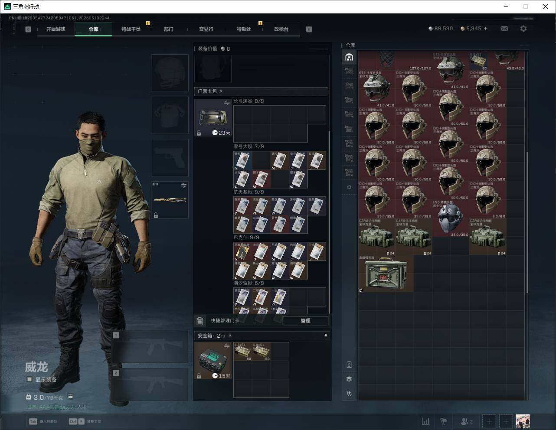Open the top-right settings gear
Image resolution: width=556 pixels, height=430 pixels.
(x=523, y=29)
